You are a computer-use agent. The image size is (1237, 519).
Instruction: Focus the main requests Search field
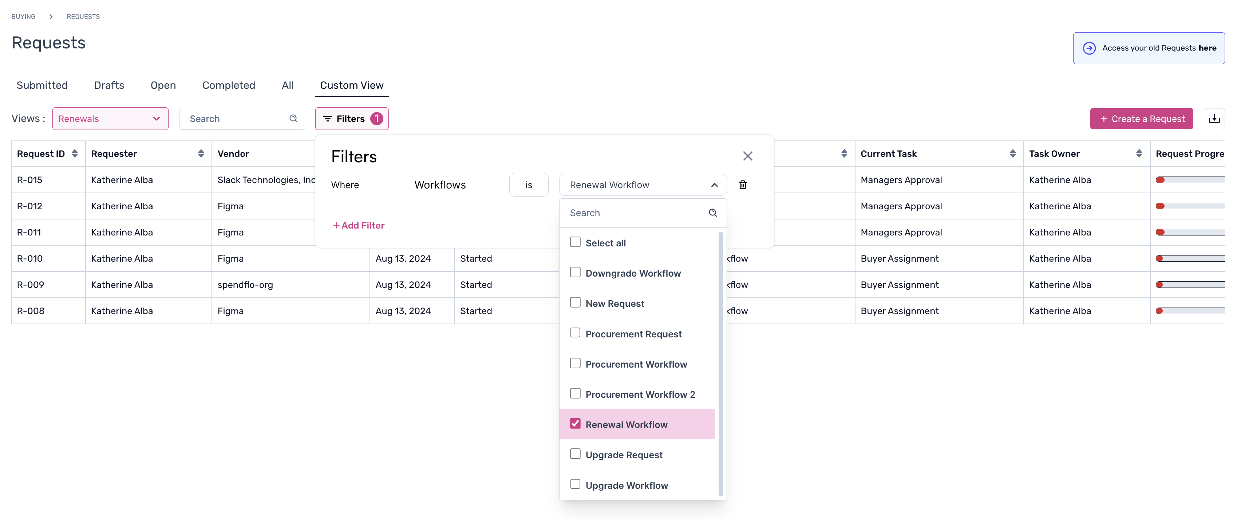tap(242, 119)
